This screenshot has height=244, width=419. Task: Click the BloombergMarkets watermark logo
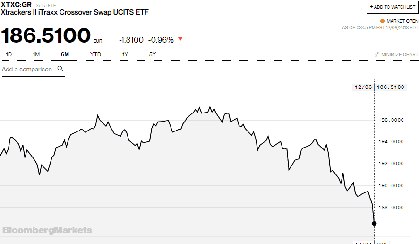(x=47, y=230)
